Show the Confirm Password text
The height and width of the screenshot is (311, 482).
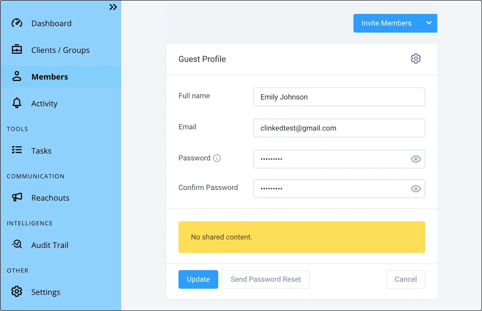pyautogui.click(x=416, y=189)
